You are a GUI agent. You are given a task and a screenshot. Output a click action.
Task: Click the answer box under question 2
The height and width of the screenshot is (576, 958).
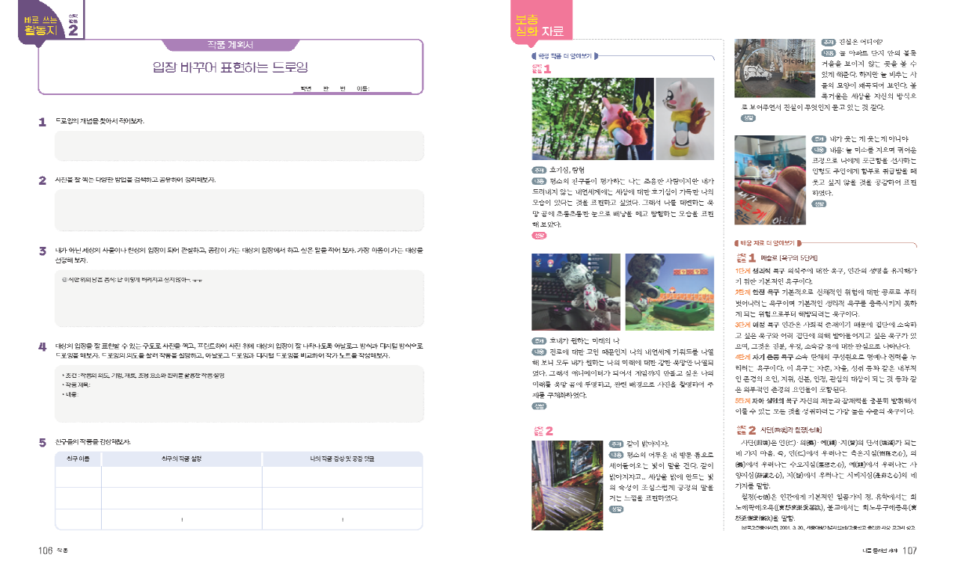pyautogui.click(x=239, y=212)
